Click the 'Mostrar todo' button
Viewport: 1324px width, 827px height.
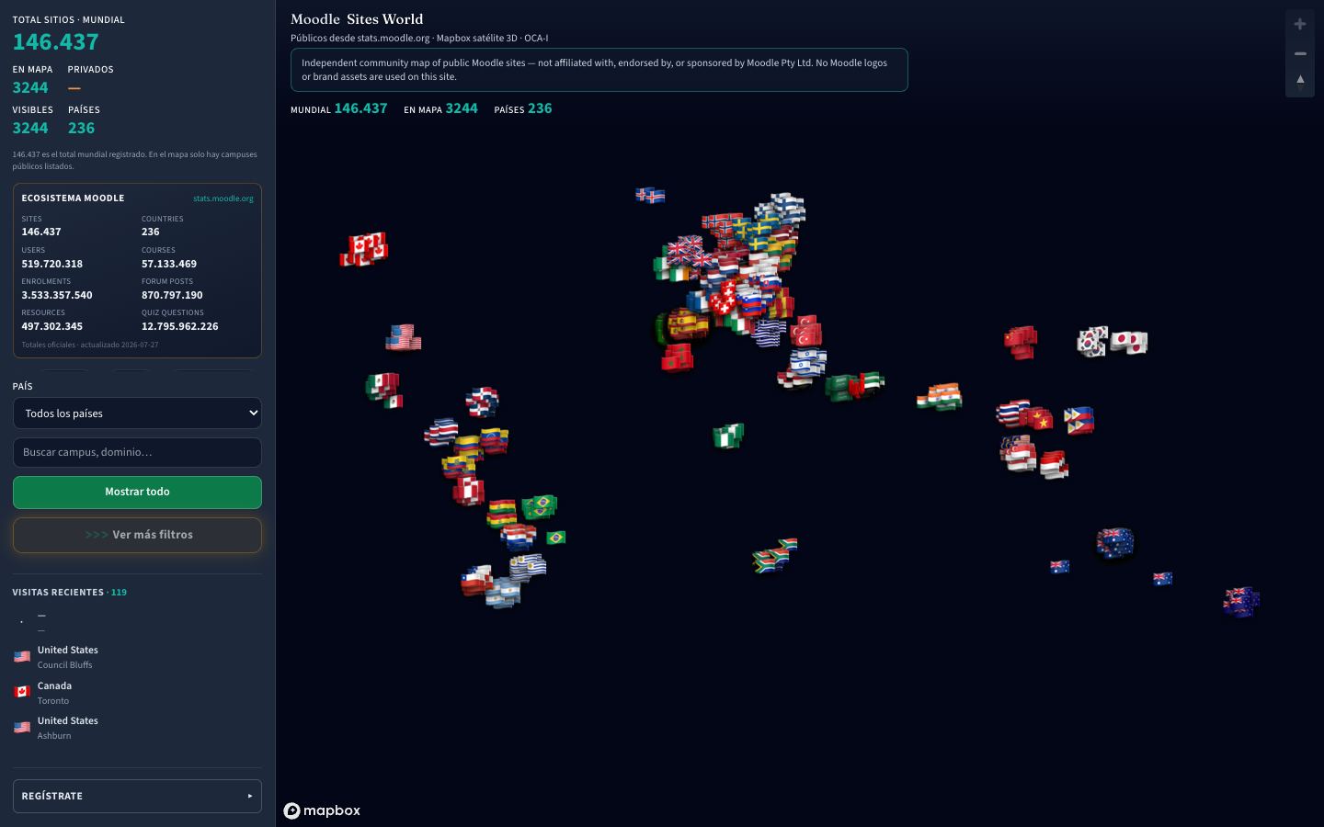point(137,492)
